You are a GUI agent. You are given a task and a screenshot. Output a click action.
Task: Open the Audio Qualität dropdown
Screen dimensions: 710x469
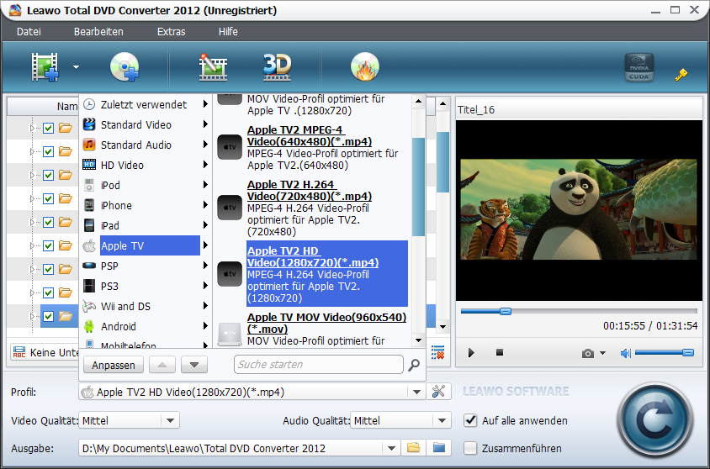(442, 420)
